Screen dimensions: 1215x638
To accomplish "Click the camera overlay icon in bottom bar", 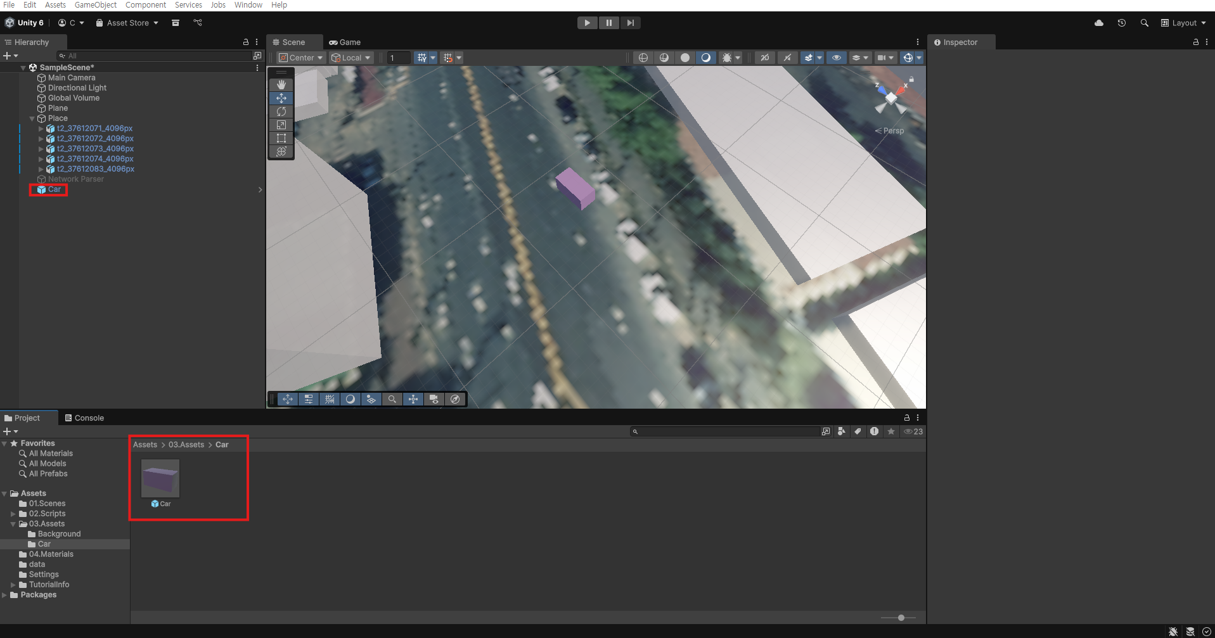I will pyautogui.click(x=434, y=399).
